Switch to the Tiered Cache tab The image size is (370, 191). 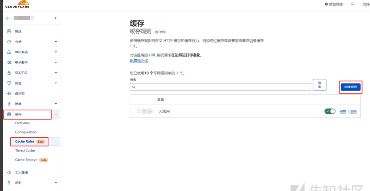[x=25, y=151]
